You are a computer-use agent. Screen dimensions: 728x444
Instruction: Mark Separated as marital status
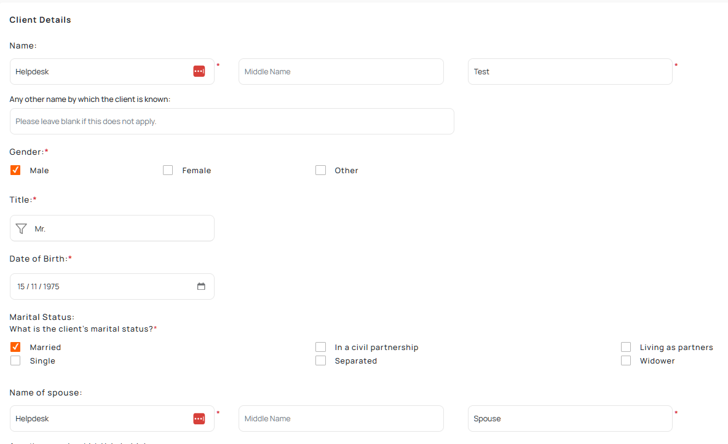click(x=320, y=360)
